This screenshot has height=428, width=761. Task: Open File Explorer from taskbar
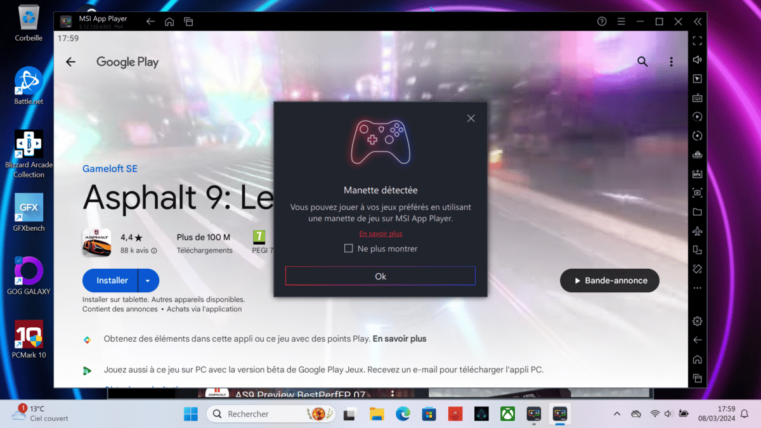pyautogui.click(x=377, y=414)
